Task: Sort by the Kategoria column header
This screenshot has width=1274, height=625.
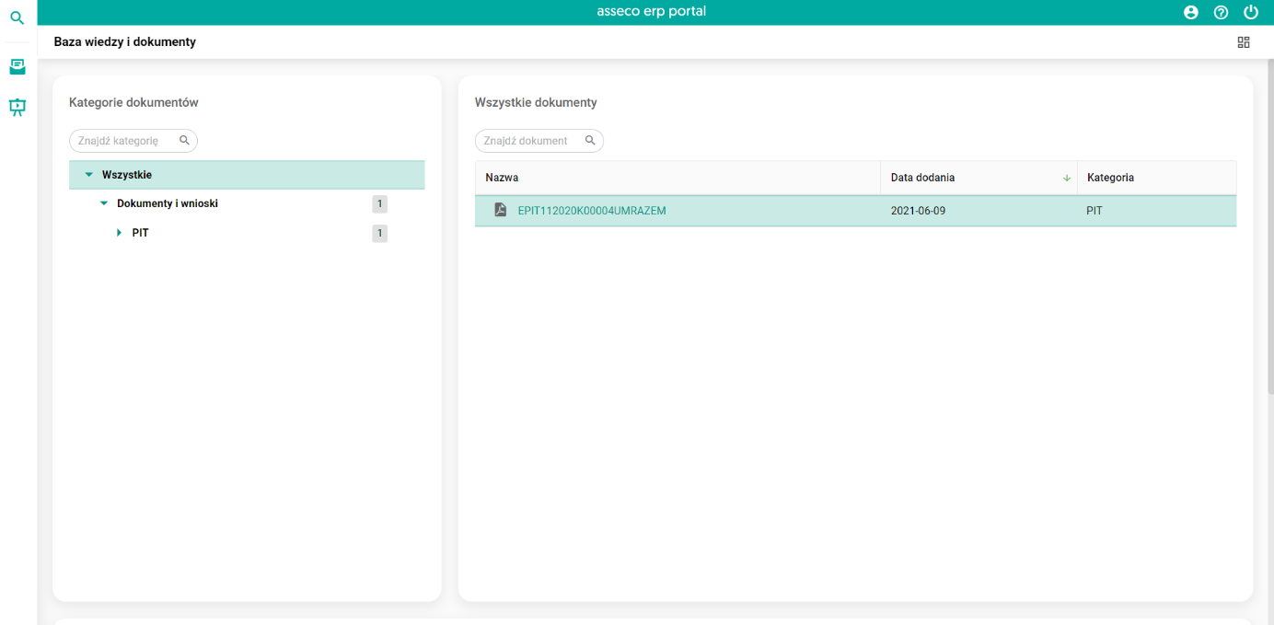Action: (1156, 178)
